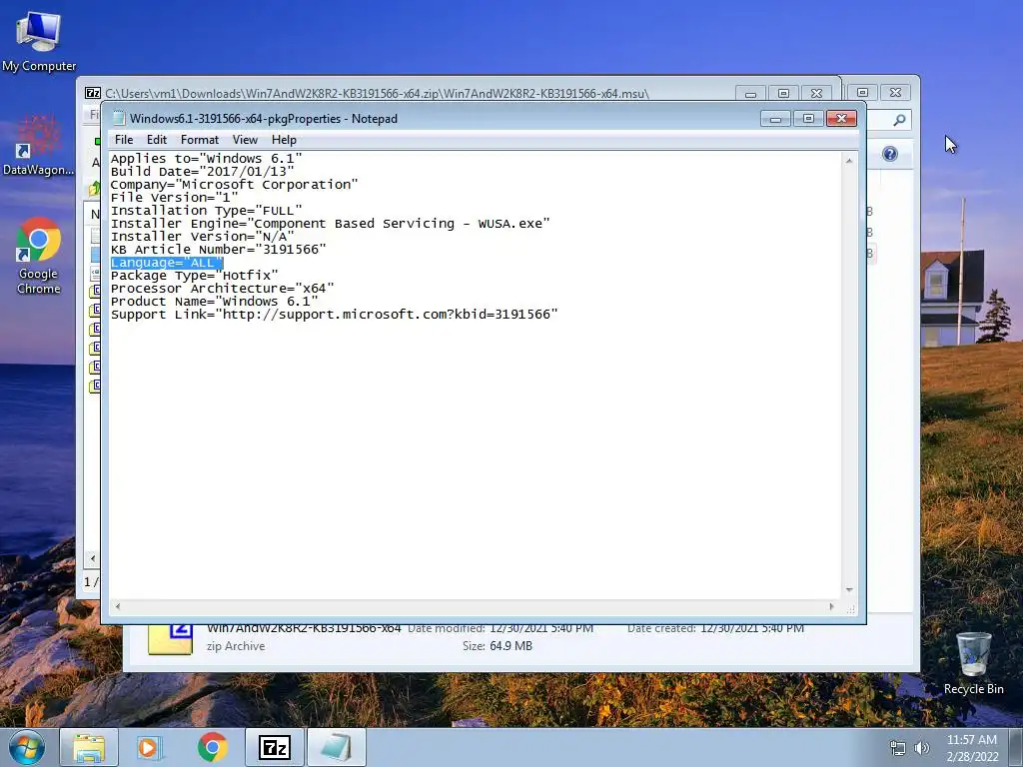Click the 'KB Article Number="3191566"' line

[218, 250]
